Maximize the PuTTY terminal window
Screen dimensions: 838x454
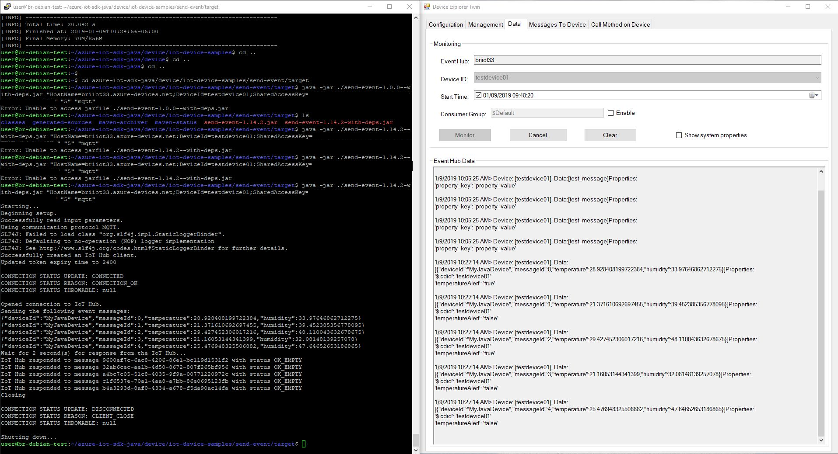pos(389,7)
